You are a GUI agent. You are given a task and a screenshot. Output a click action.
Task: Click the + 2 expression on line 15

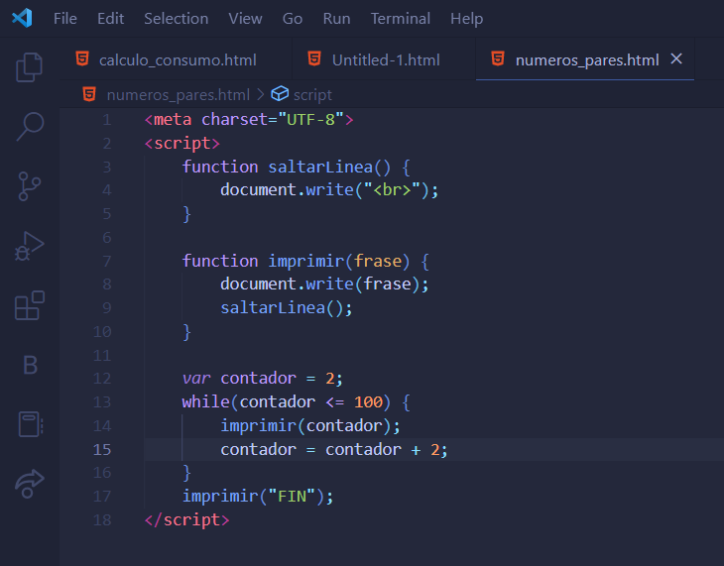click(425, 450)
